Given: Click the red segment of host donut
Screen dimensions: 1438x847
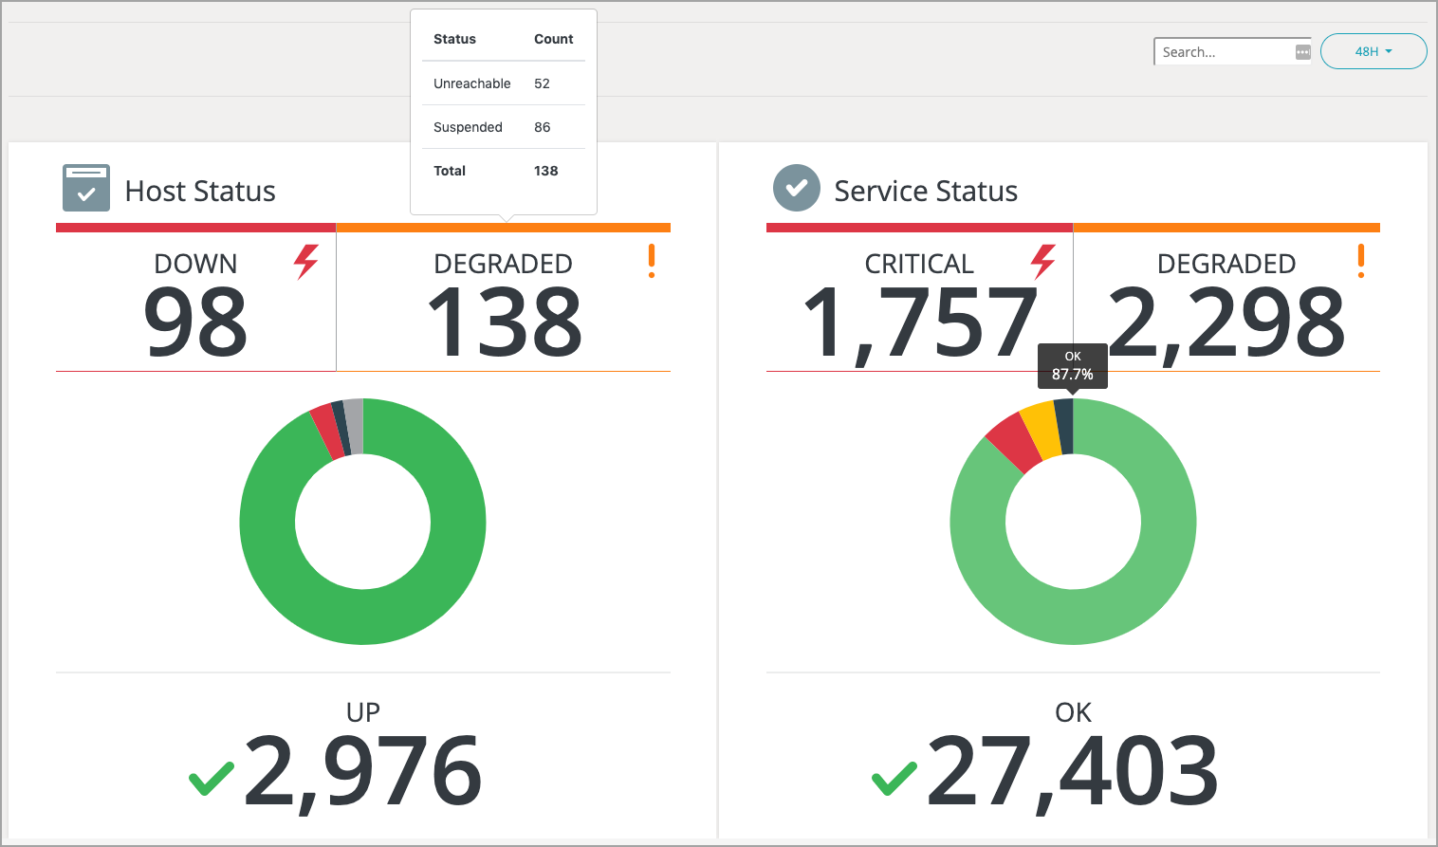Looking at the screenshot, I should click(x=327, y=431).
